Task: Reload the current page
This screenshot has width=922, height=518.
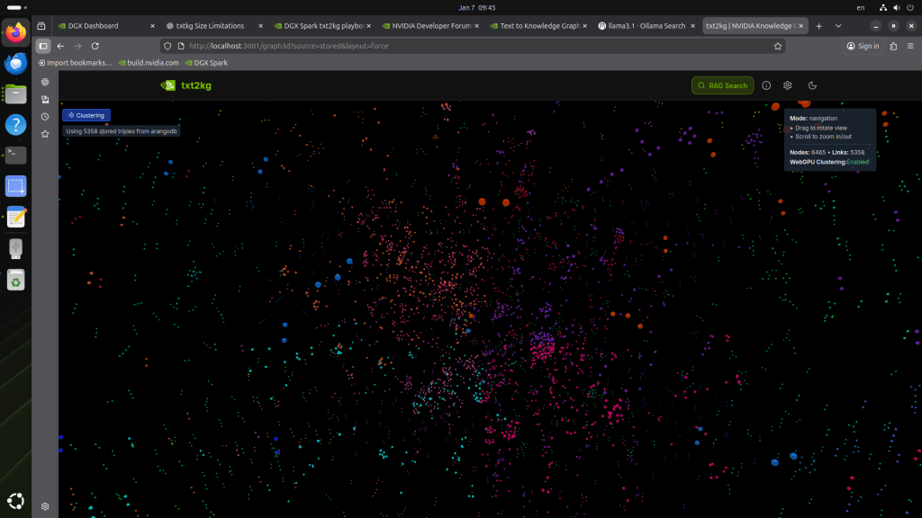Action: tap(95, 46)
